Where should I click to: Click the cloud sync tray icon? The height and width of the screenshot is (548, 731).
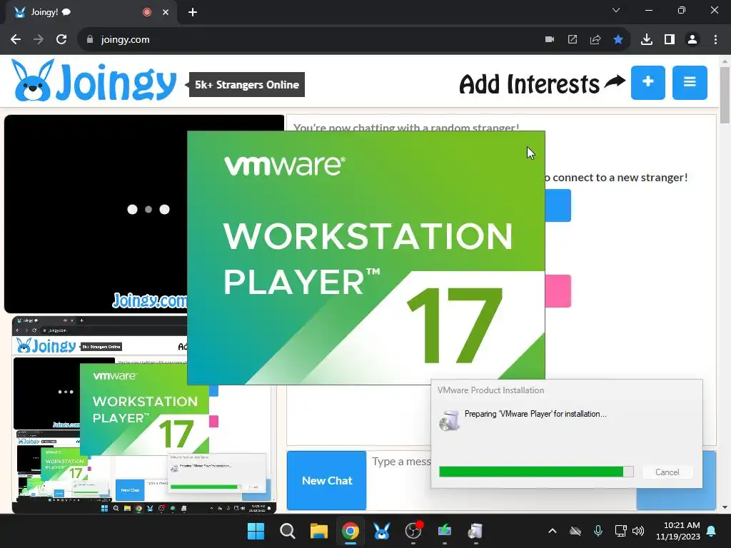pos(576,531)
